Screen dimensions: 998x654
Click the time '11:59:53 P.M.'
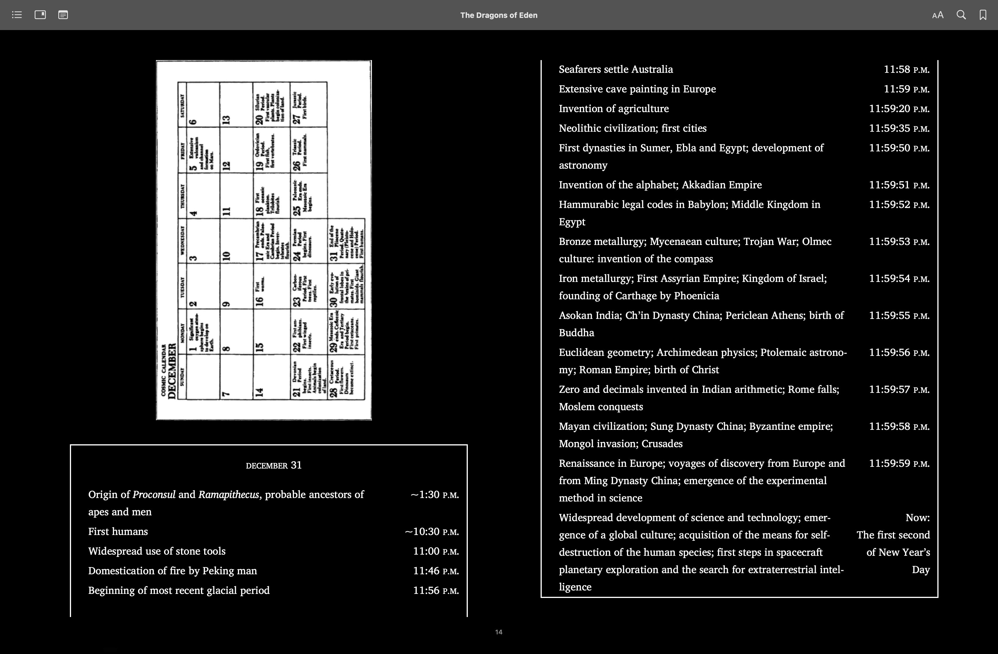(899, 241)
